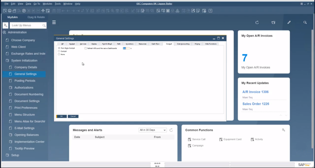Open the hamburger menu in cockpit

coord(54,23)
